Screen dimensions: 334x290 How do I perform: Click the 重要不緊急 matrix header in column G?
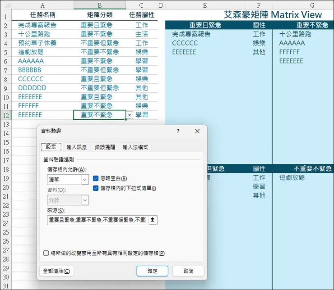[312, 25]
